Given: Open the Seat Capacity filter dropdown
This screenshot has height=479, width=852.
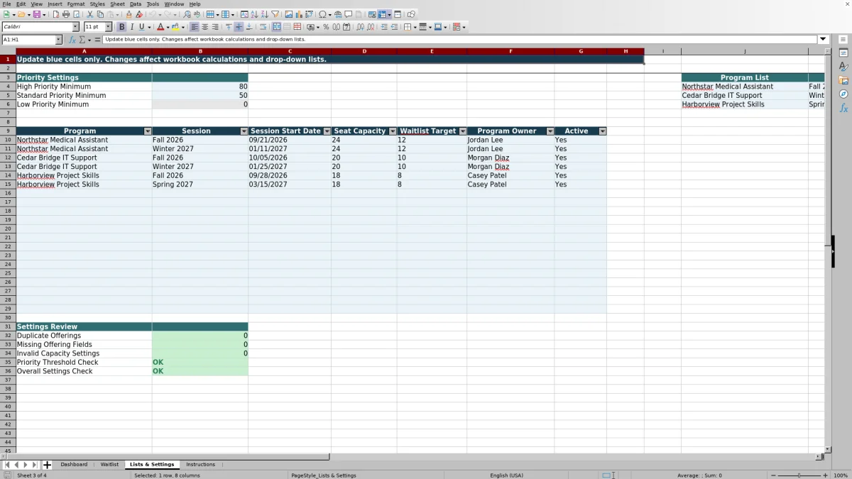Looking at the screenshot, I should pyautogui.click(x=392, y=131).
